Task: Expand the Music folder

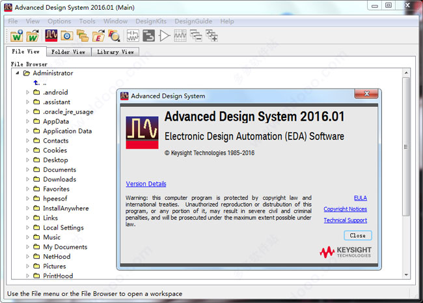Action: (27, 237)
